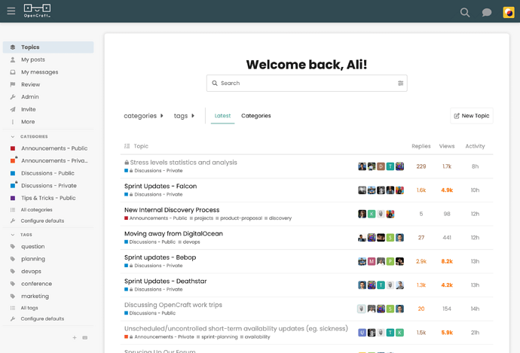
Task: Open Sprint Updates - Falcon topic
Action: click(x=161, y=186)
